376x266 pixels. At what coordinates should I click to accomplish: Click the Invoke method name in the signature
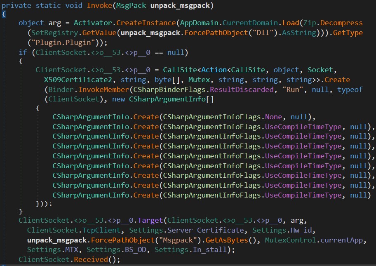(x=99, y=5)
